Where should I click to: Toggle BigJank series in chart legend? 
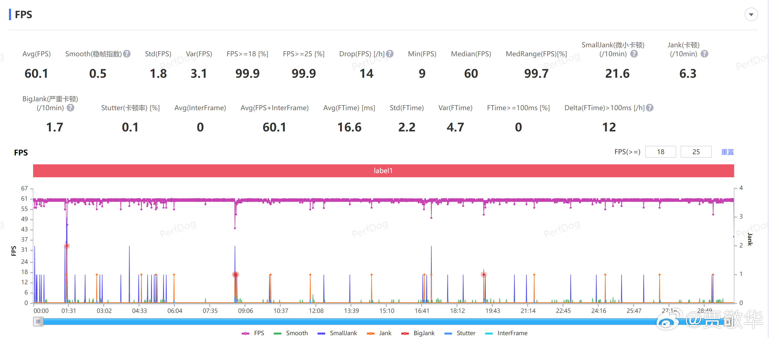pyautogui.click(x=418, y=333)
